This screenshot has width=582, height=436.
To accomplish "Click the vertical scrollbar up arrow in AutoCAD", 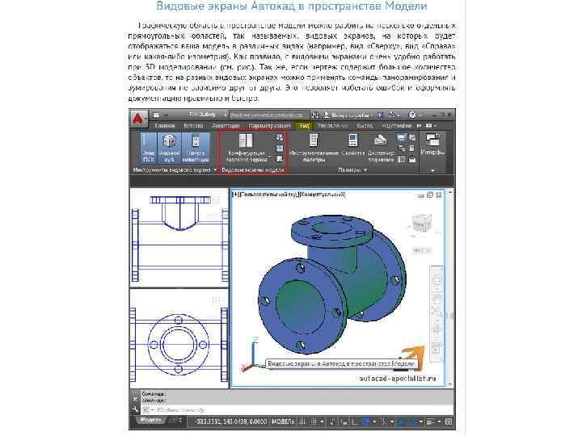I will (450, 192).
